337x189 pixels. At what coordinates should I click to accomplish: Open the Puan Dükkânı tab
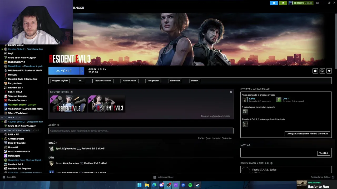point(129,81)
